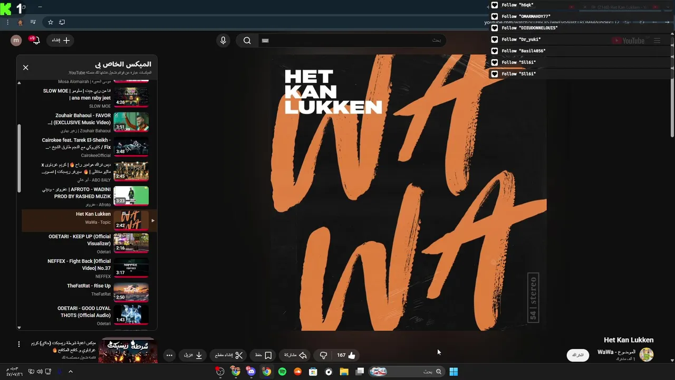This screenshot has height=380, width=675.
Task: Open the notifications bell with +9 badge
Action: pos(35,40)
